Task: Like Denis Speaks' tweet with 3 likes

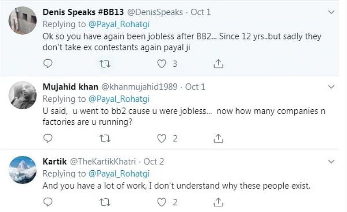Action: [x=162, y=64]
